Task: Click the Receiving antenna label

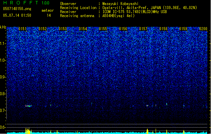Action: click(x=77, y=16)
